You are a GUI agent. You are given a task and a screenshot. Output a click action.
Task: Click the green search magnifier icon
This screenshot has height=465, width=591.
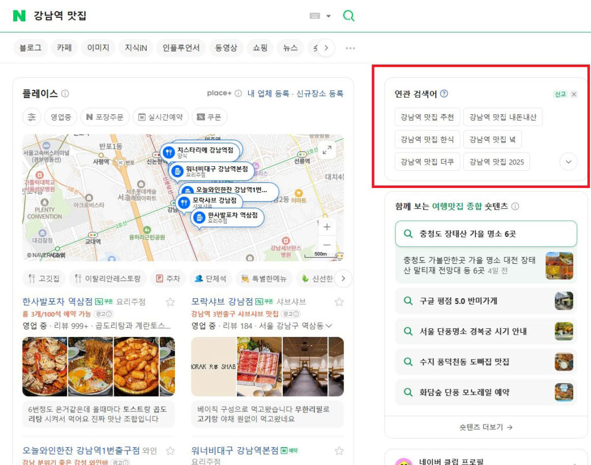[349, 16]
